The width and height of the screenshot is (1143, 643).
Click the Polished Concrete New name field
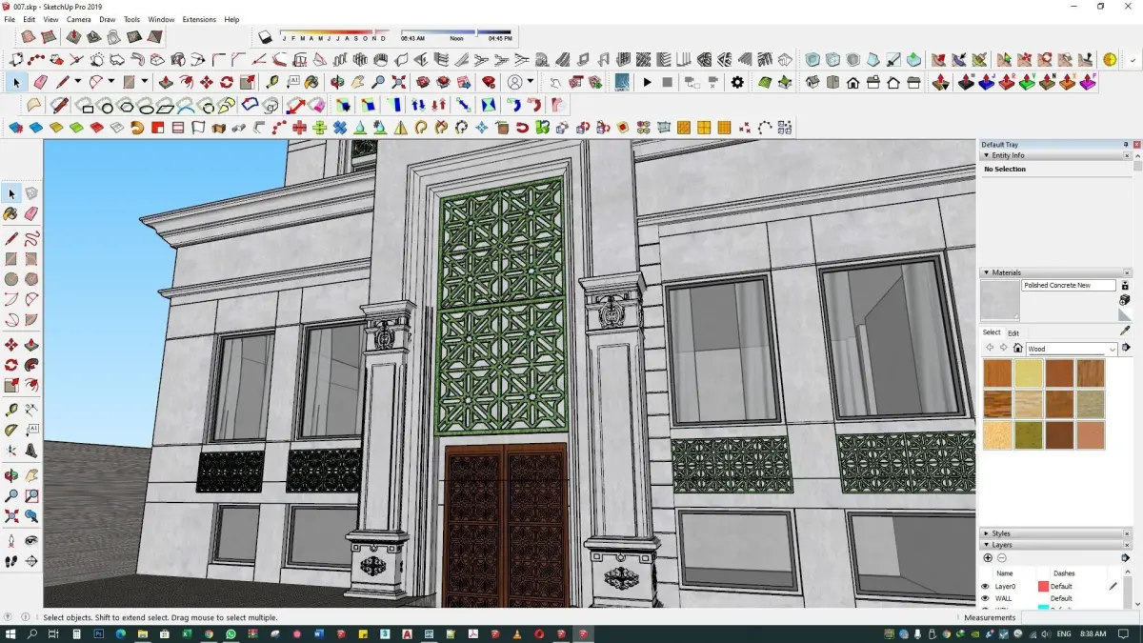pos(1069,286)
